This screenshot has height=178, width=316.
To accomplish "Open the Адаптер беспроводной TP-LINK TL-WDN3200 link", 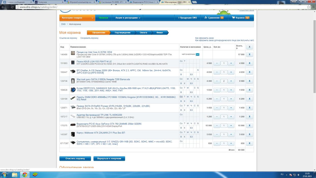I will click(x=99, y=115).
